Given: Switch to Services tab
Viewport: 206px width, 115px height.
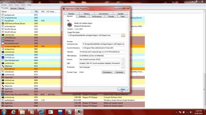Looking at the screenshot, I should point(14,8).
